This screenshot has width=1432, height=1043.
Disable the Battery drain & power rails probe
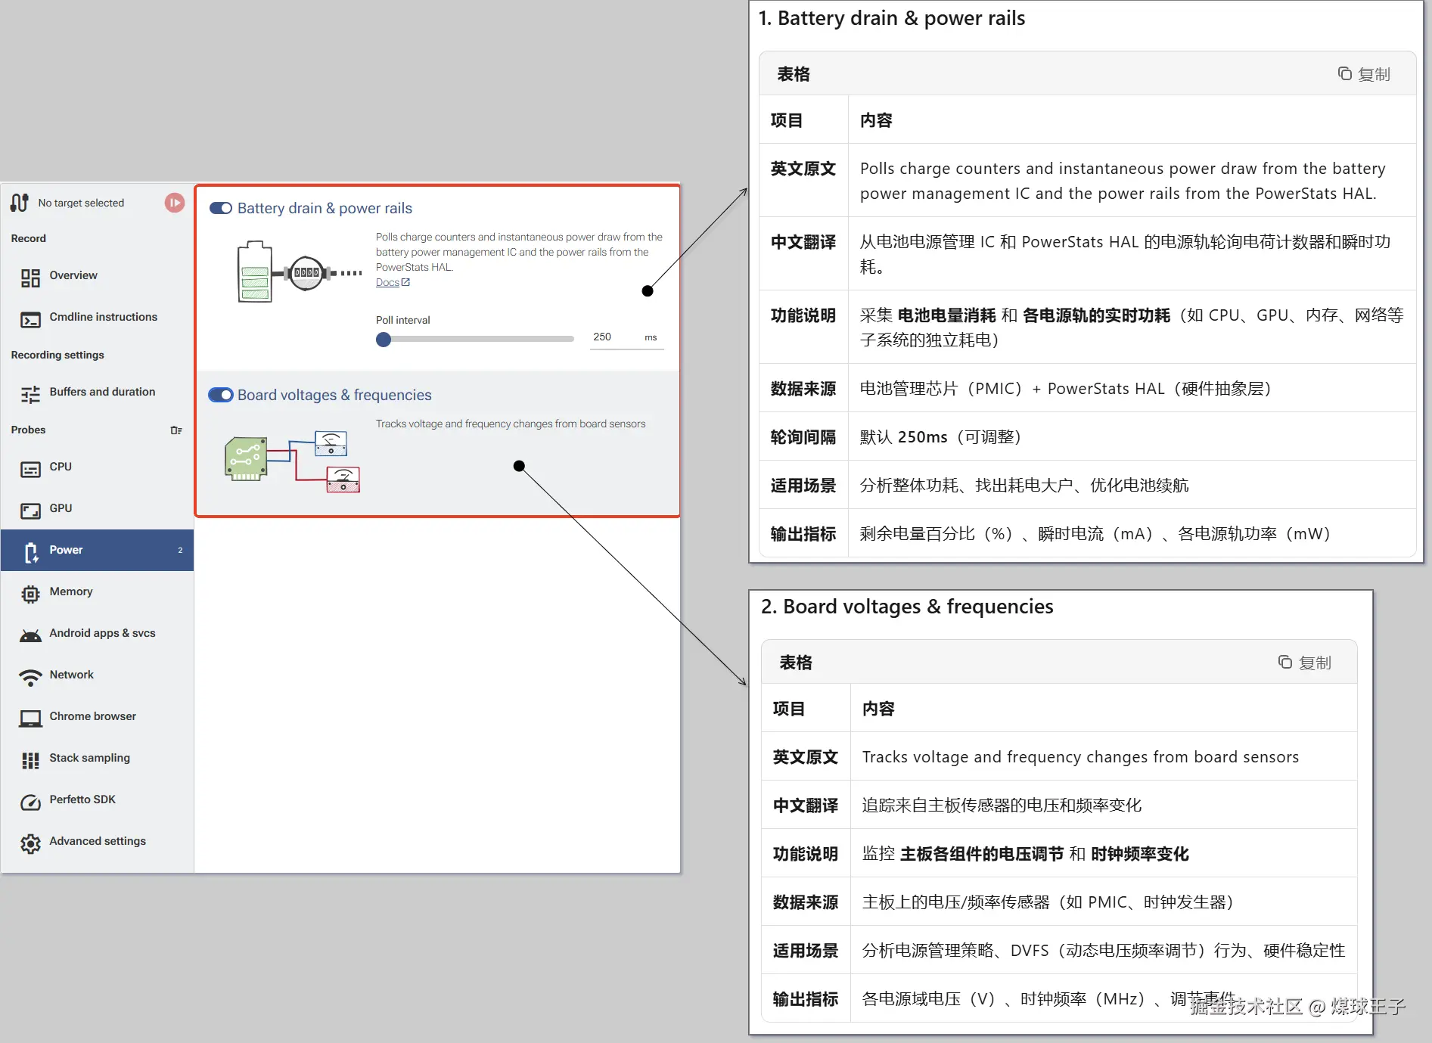[220, 208]
